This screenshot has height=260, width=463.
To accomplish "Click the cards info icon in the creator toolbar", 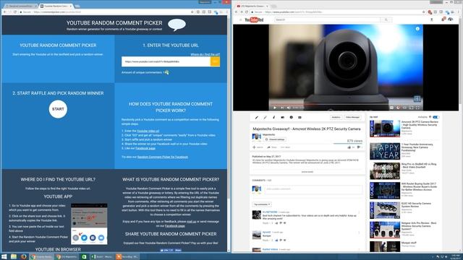I will pos(291,117).
